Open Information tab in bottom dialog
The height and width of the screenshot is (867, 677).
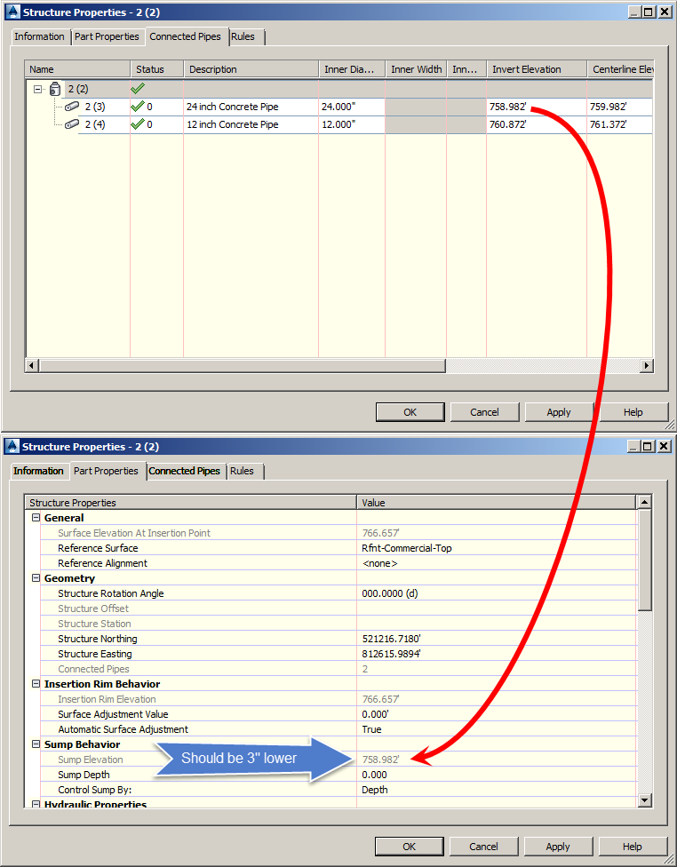[x=38, y=471]
